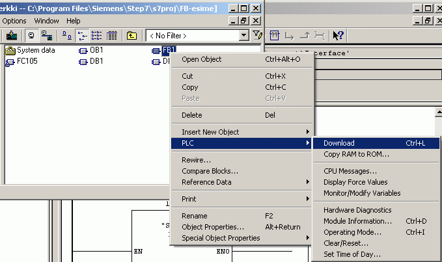Click the step-into arrow icon in right toolbar
Viewport: 442px width, 262px height.
(x=289, y=36)
